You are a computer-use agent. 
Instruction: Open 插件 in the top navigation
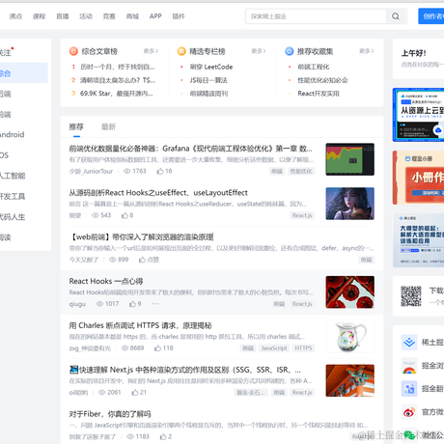point(179,16)
